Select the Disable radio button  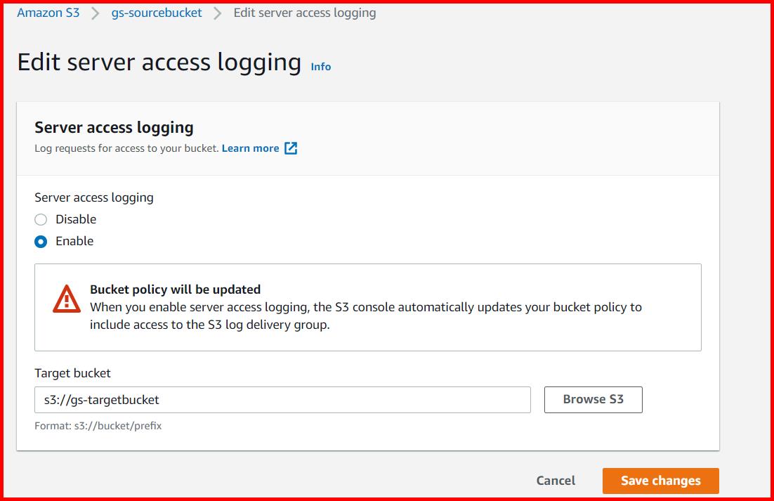click(x=41, y=219)
